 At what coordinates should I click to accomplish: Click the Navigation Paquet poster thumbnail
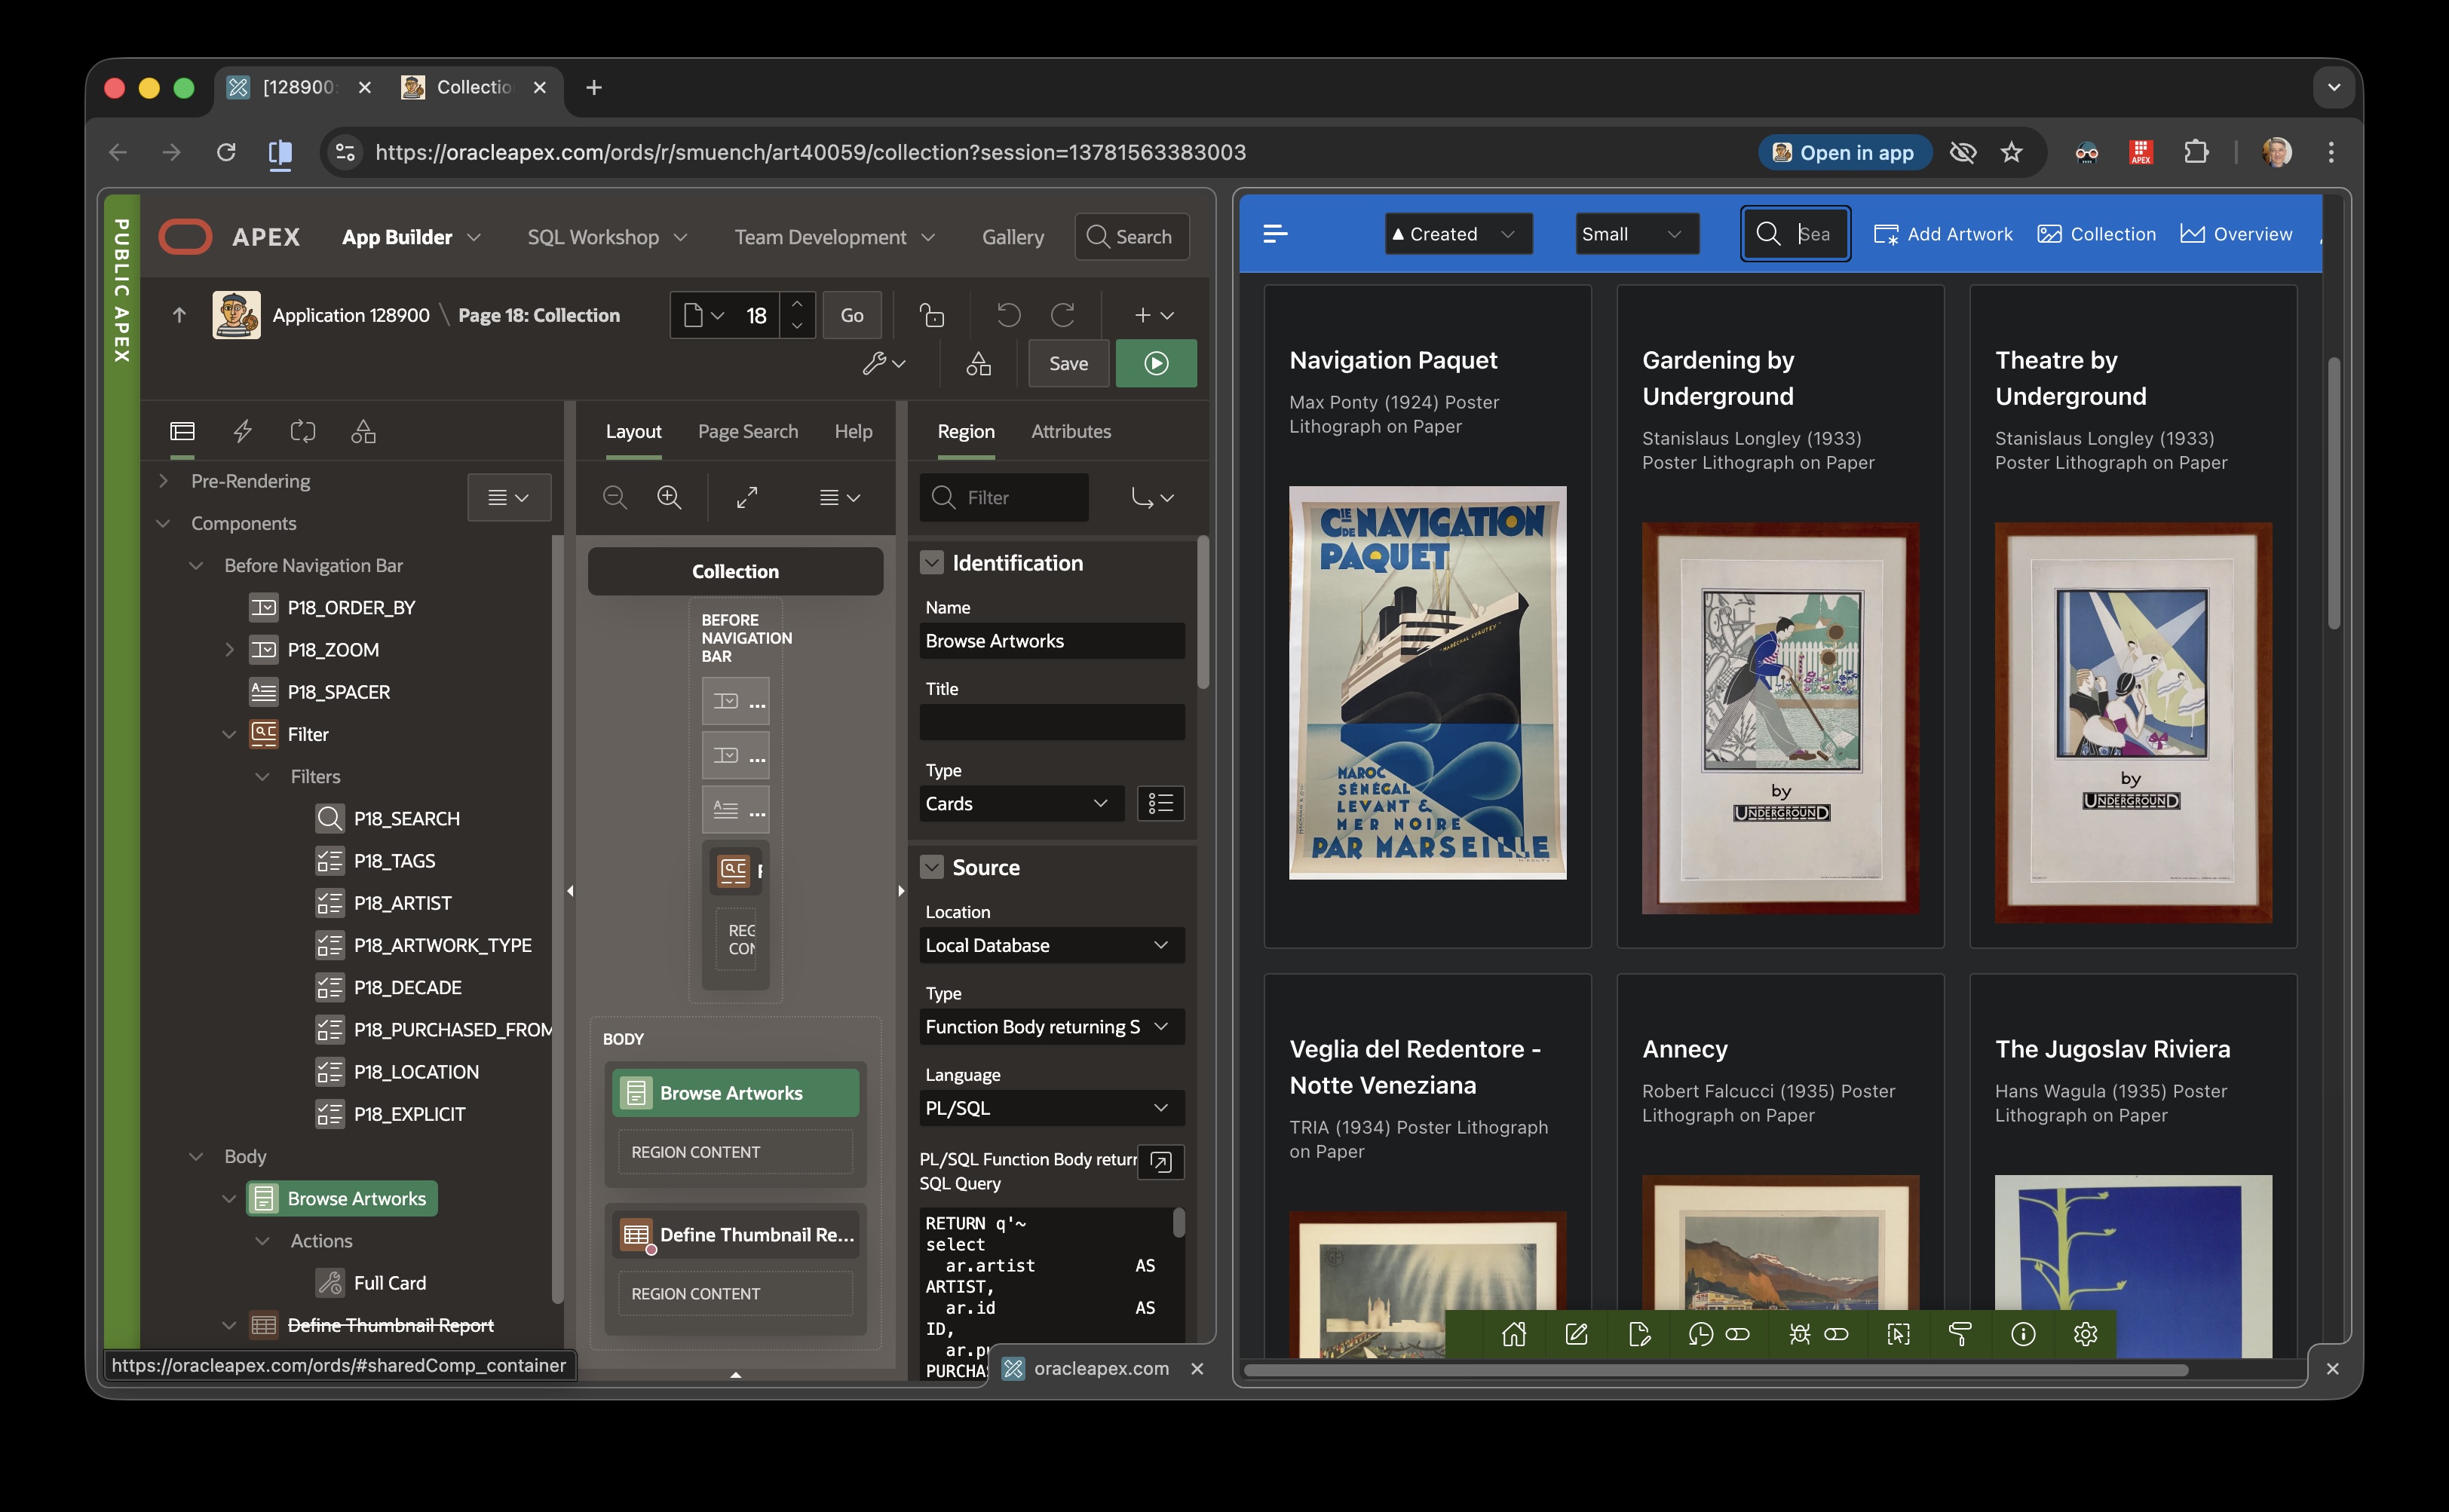click(x=1427, y=682)
